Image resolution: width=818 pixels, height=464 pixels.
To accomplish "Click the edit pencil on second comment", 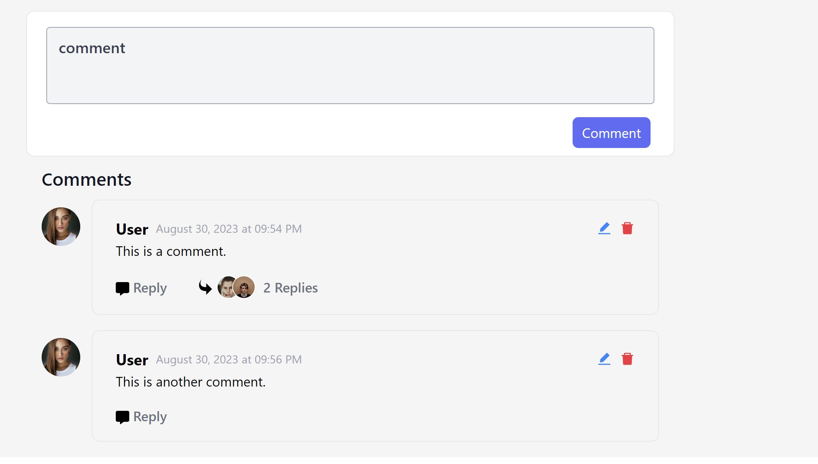I will click(x=604, y=359).
